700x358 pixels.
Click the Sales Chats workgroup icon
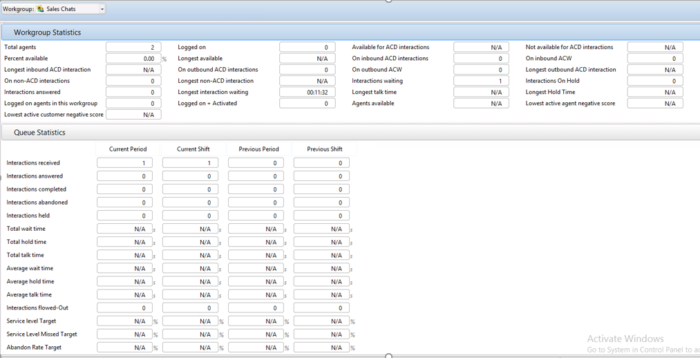[x=41, y=9]
